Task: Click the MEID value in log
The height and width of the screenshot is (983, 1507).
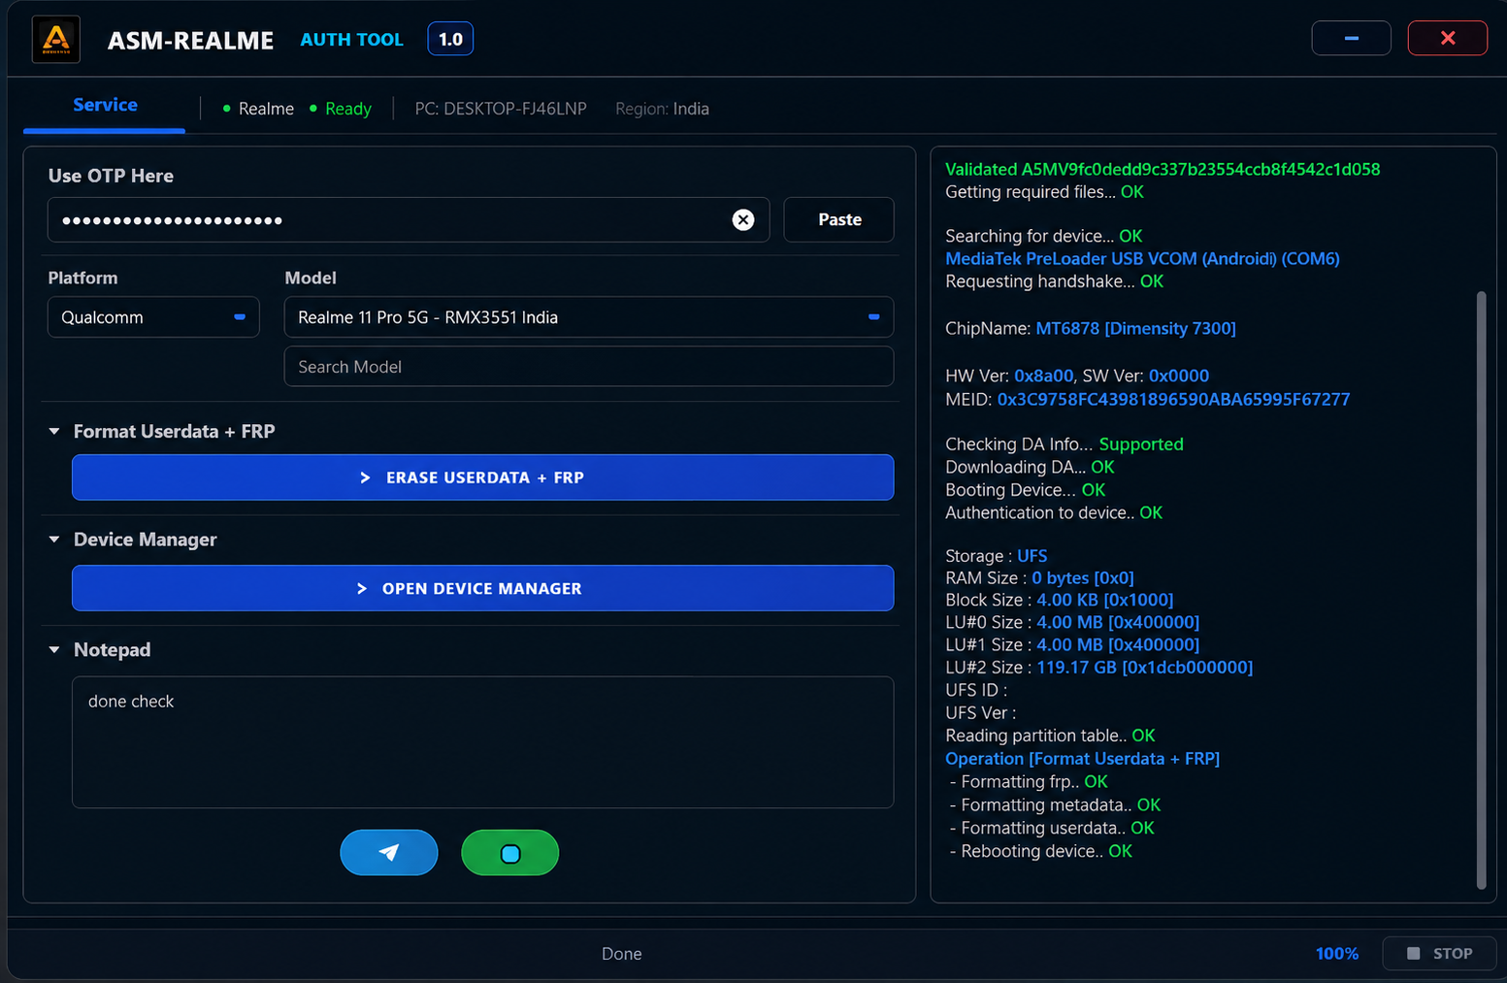Action: pos(1173,400)
